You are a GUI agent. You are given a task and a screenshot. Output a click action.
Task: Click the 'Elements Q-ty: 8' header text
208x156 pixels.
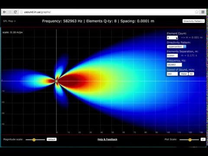coord(101,21)
